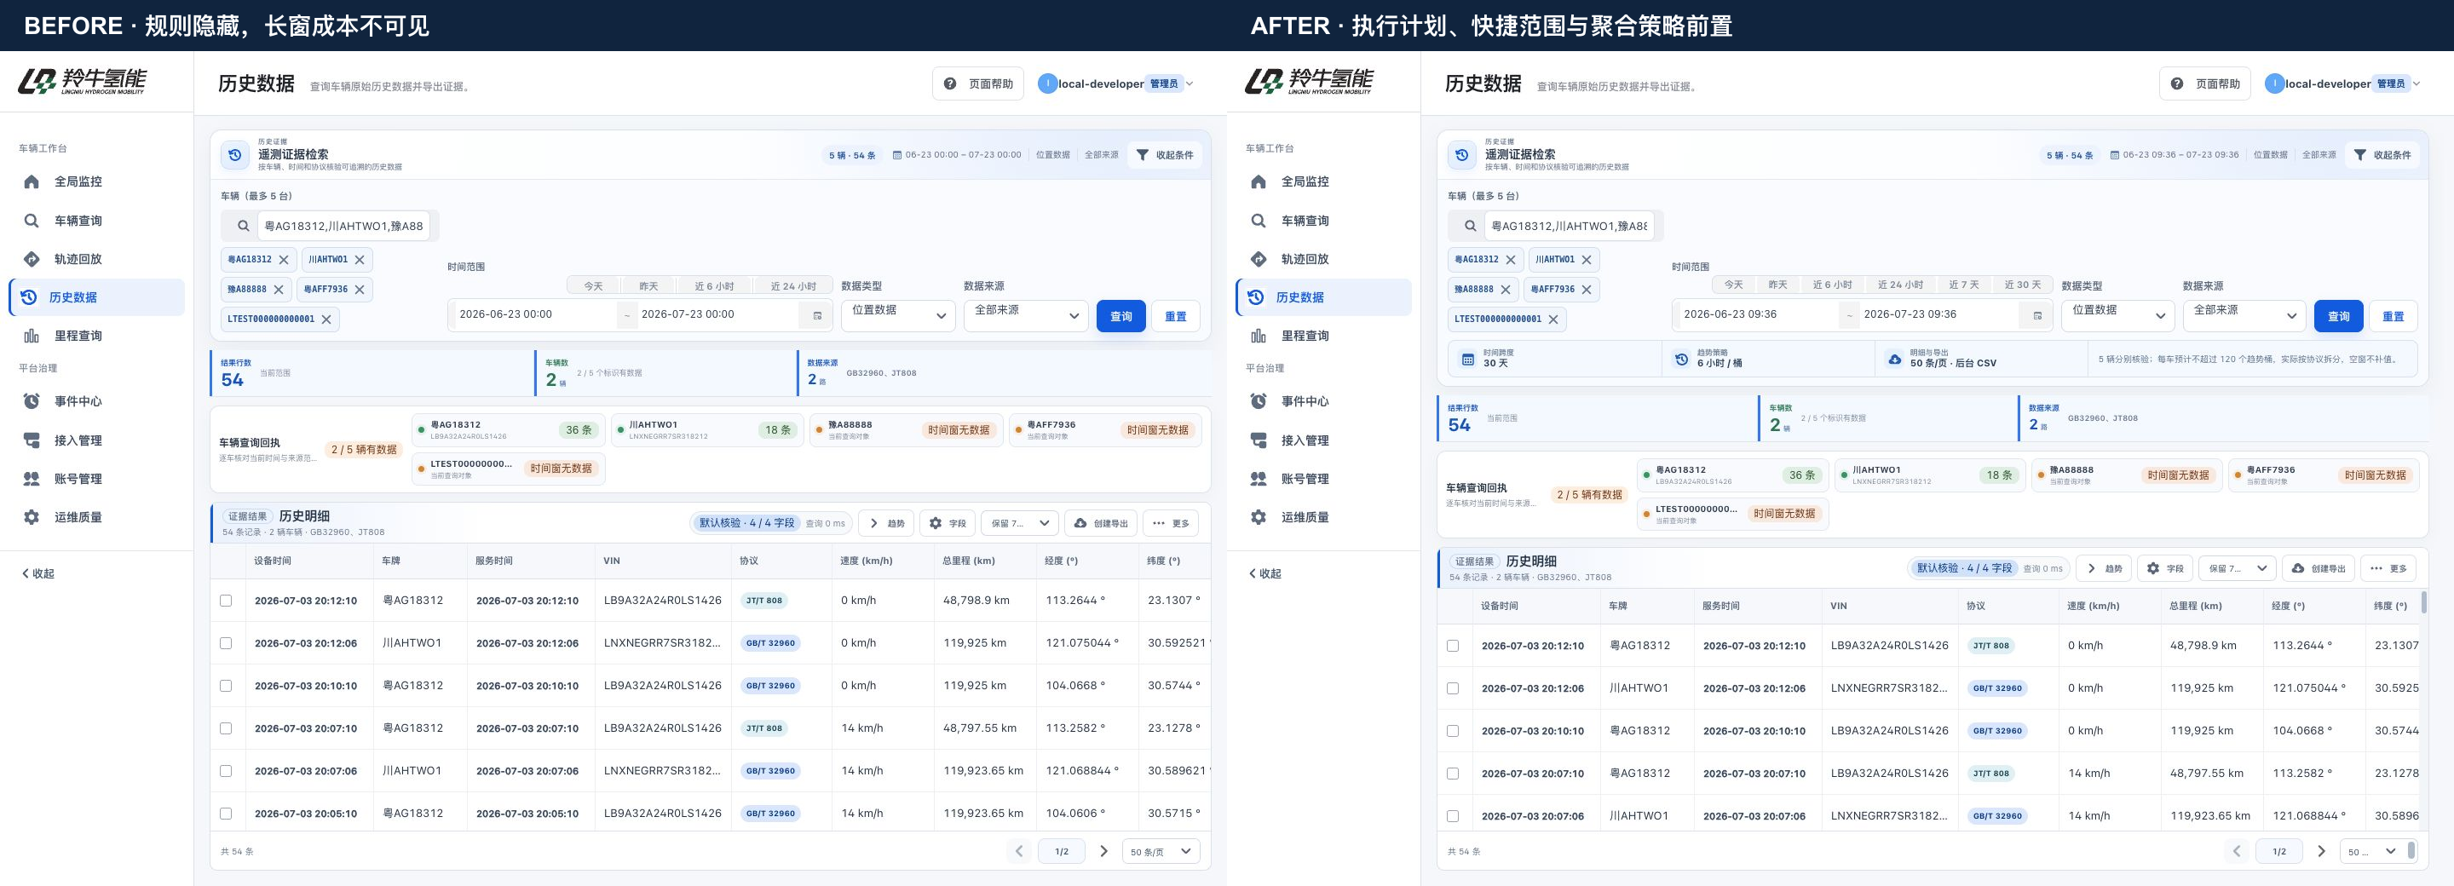This screenshot has height=886, width=2454.
Task: Check row 20:07:10 checkbox in BEFORE table
Action: pyautogui.click(x=226, y=728)
